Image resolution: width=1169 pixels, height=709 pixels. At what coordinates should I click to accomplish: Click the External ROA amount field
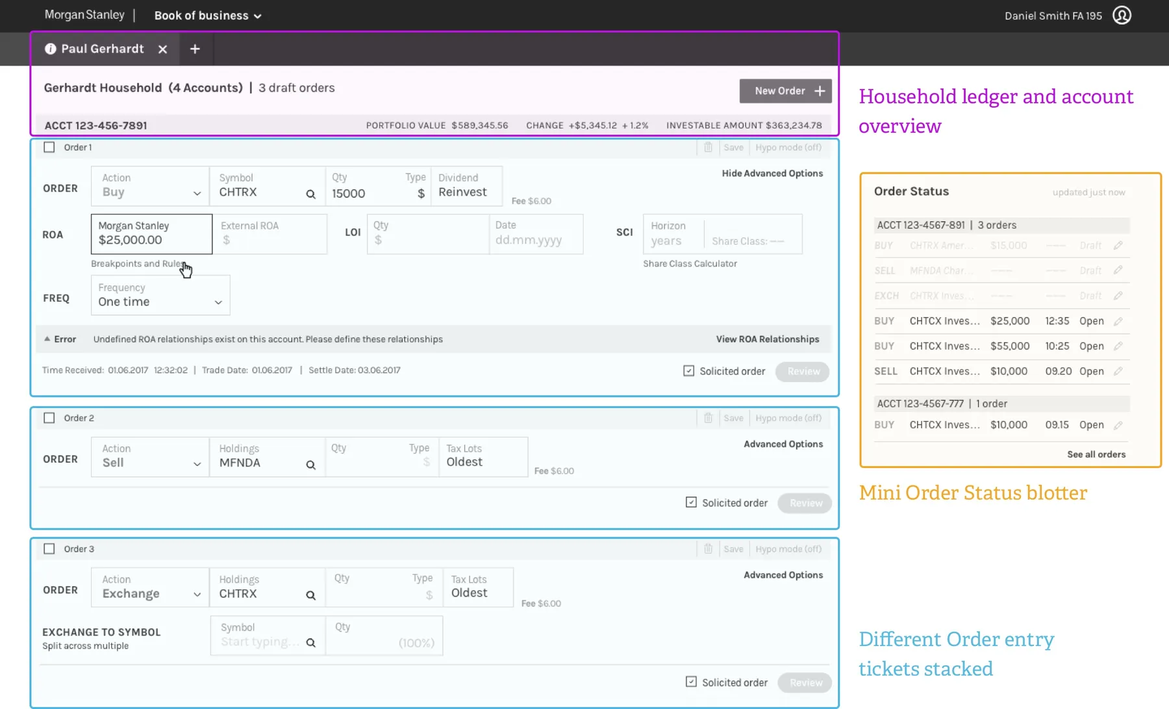(270, 234)
